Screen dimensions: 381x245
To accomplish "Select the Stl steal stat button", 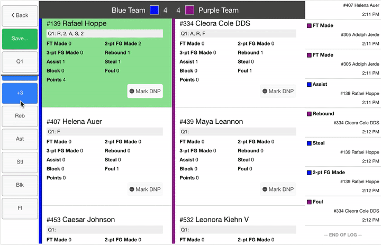I will (x=20, y=162).
